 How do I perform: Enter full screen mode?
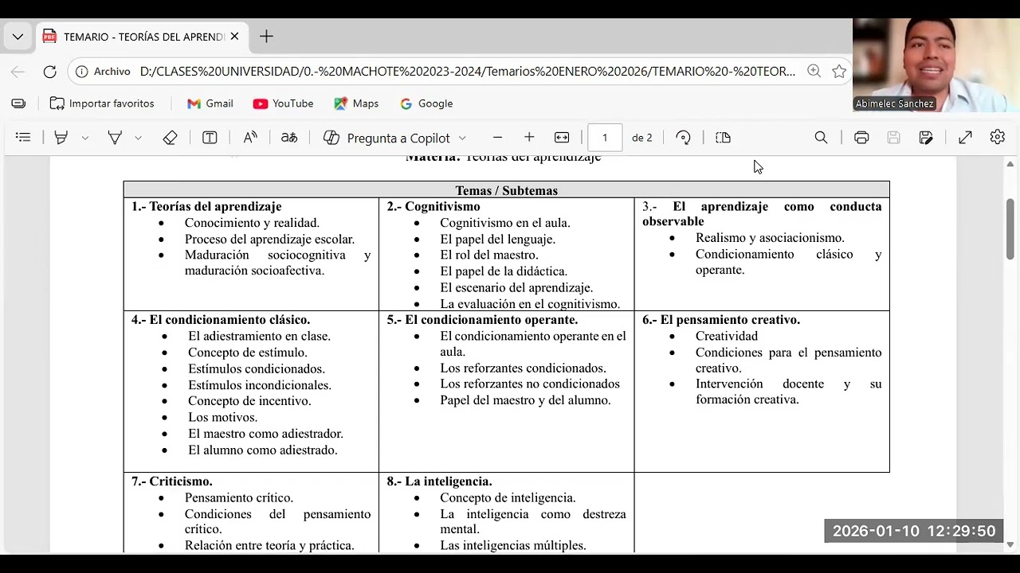(965, 138)
